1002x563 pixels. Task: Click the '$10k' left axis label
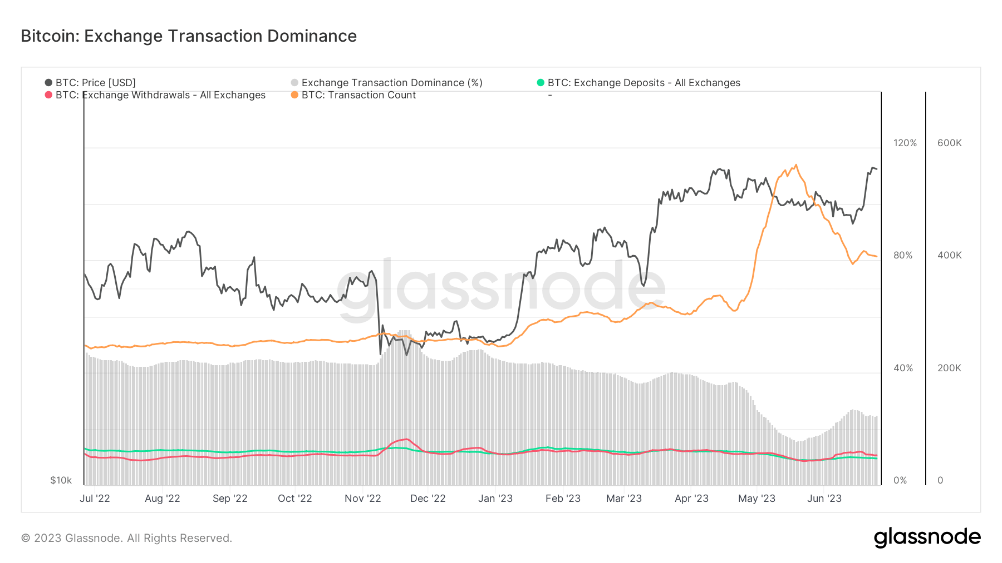(61, 480)
